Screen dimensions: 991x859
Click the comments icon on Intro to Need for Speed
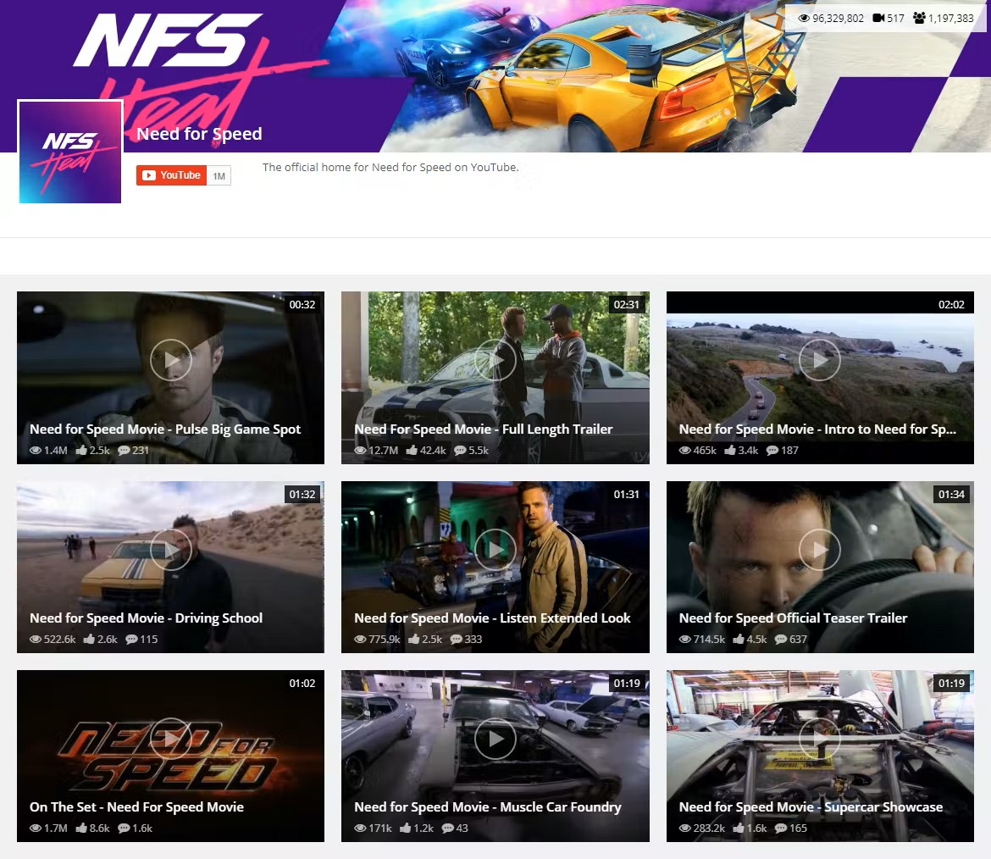[x=772, y=451]
